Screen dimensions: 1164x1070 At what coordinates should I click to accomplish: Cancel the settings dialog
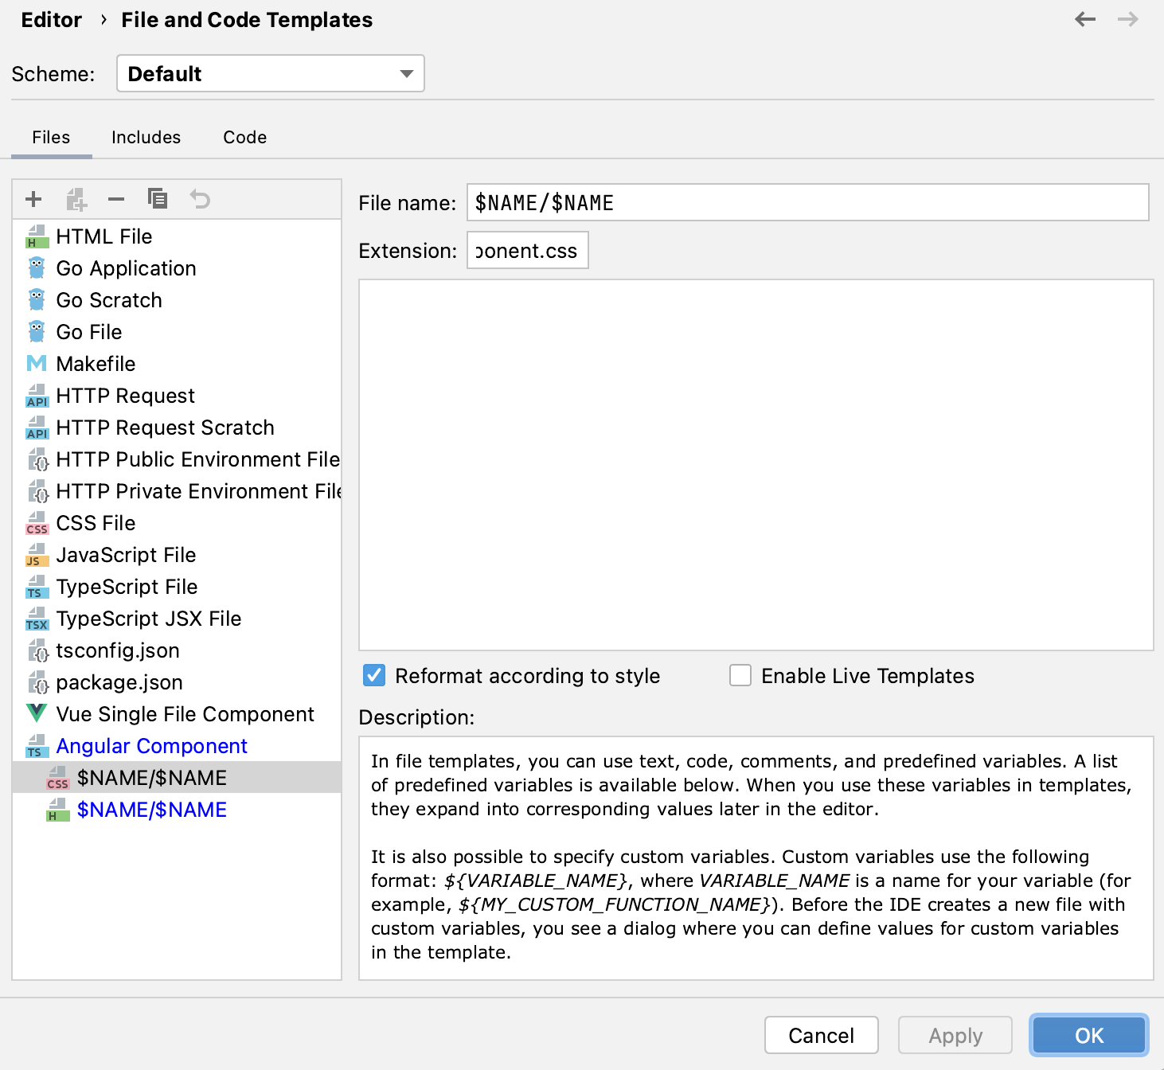tap(821, 1035)
